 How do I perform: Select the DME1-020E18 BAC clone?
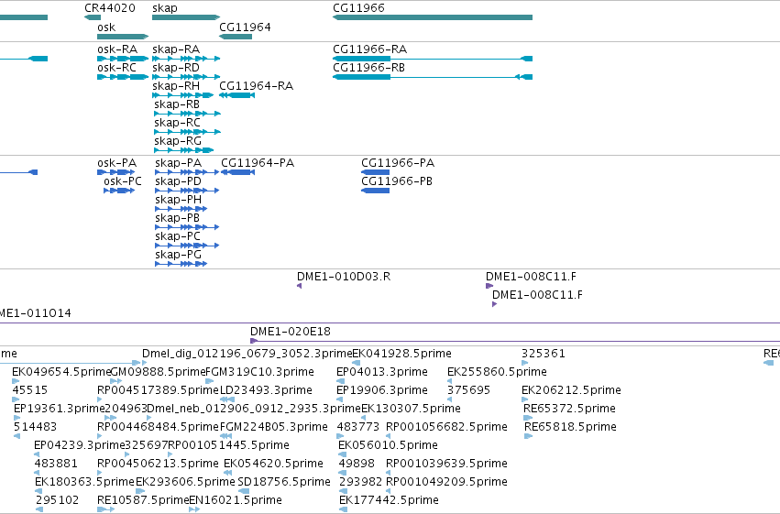point(515,341)
